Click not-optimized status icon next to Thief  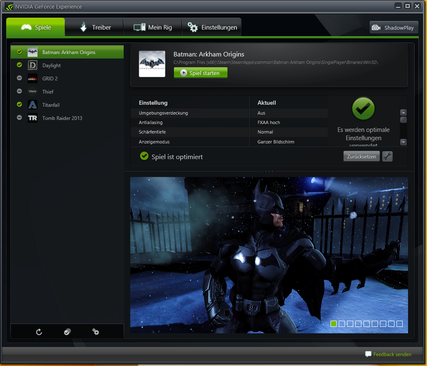[19, 91]
